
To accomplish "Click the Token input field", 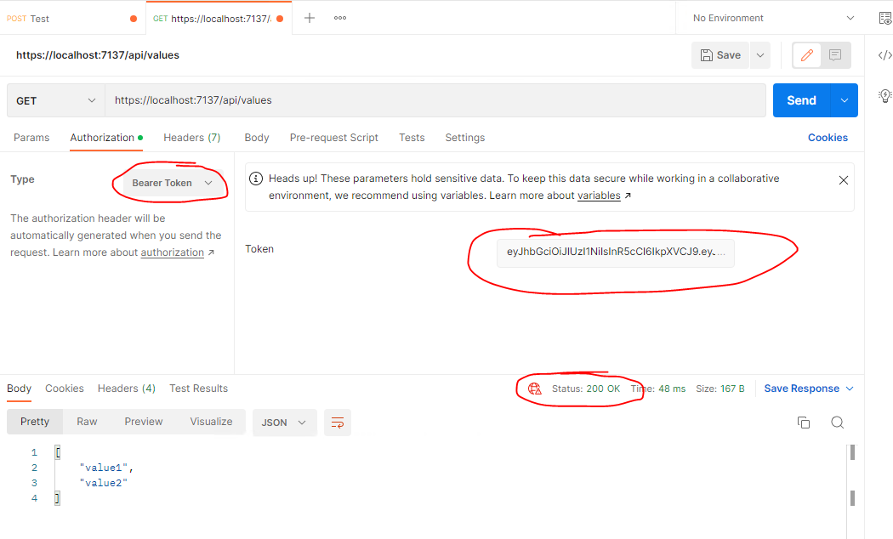I will pyautogui.click(x=614, y=252).
